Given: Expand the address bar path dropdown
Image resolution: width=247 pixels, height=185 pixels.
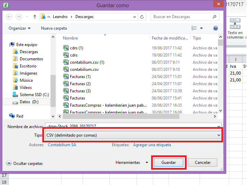Looking at the screenshot, I should pyautogui.click(x=134, y=17).
